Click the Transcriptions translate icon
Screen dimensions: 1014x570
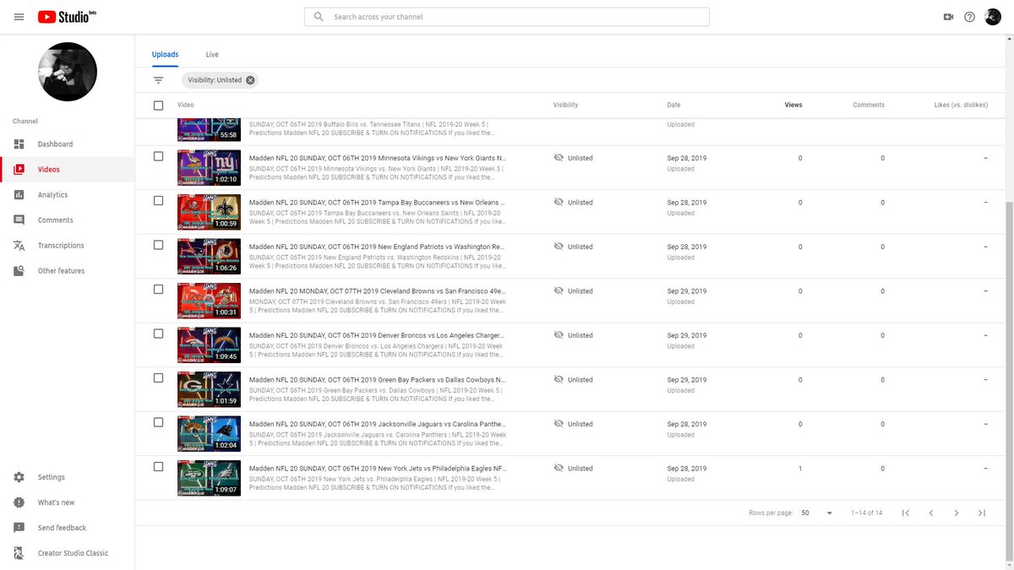tap(19, 246)
